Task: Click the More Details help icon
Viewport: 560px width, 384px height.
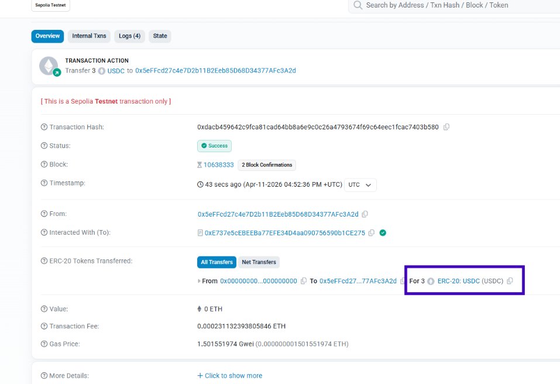Action: pyautogui.click(x=44, y=376)
